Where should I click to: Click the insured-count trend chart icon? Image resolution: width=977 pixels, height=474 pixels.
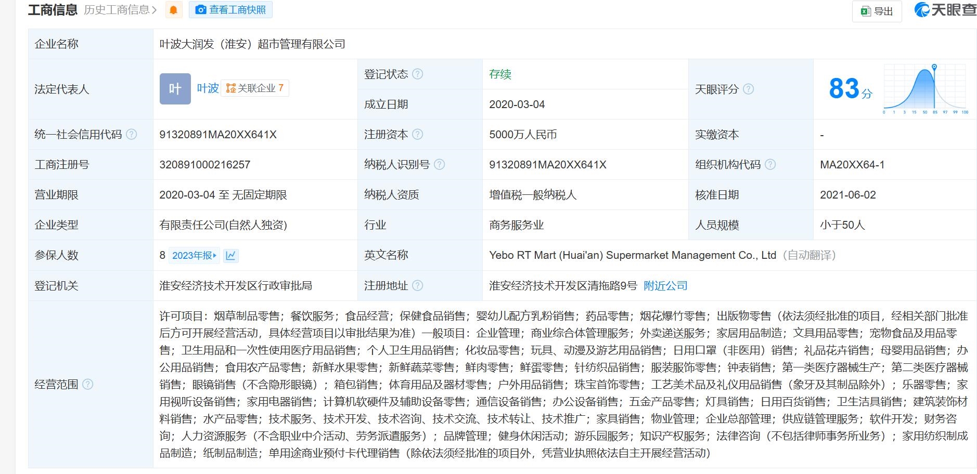[230, 255]
